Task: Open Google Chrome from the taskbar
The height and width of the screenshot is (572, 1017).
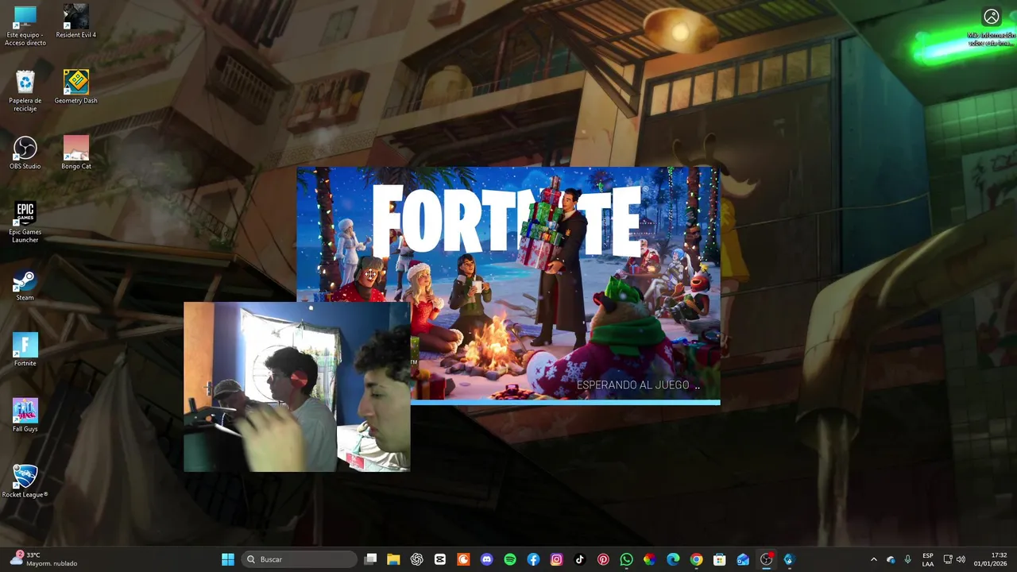Action: pos(697,559)
